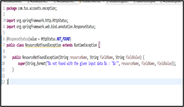Click line number 13 in the gutter

point(3,82)
